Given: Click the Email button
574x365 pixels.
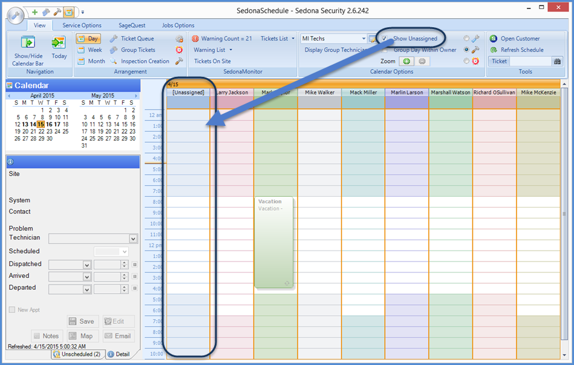Looking at the screenshot, I should pos(119,336).
